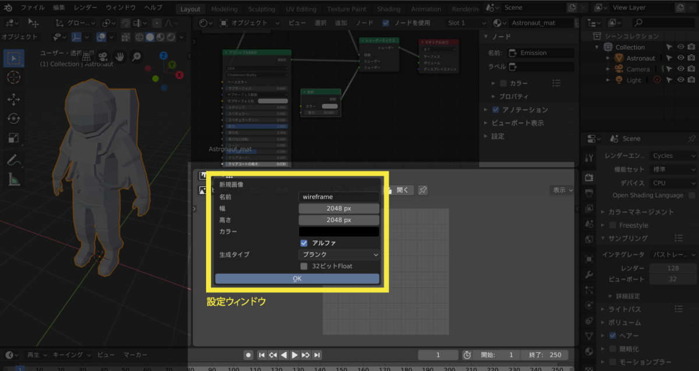Open the Render properties tab icon
Viewport: 699px width, 371px height.
588,178
